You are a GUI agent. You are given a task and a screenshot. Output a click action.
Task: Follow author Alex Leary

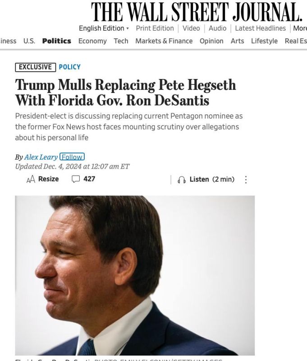(71, 157)
